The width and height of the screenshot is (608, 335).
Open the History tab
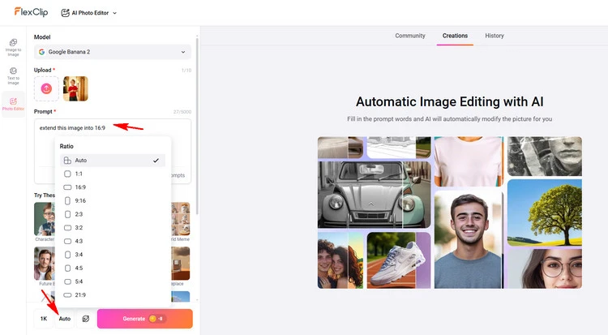[495, 36]
